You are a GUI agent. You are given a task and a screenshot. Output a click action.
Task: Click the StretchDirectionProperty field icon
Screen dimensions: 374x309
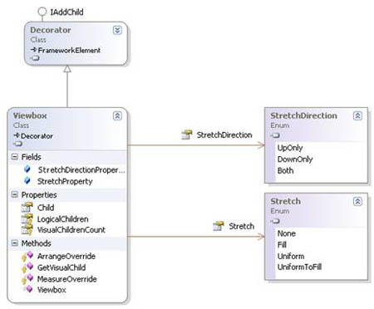pyautogui.click(x=27, y=169)
